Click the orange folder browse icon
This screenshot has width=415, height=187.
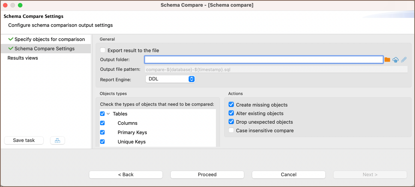click(387, 60)
